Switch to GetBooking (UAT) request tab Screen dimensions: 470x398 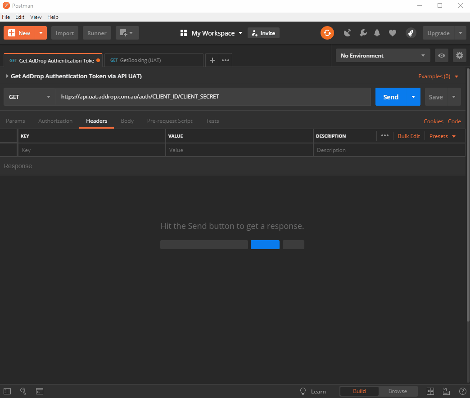point(154,60)
